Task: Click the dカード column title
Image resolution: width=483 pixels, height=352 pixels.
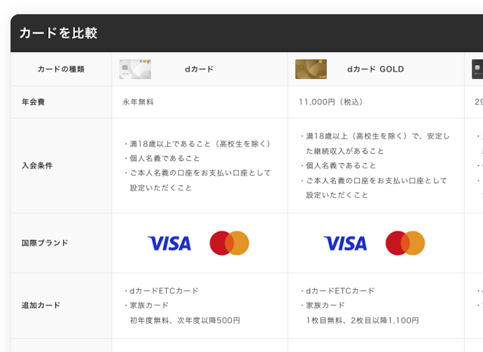Action: 199,69
